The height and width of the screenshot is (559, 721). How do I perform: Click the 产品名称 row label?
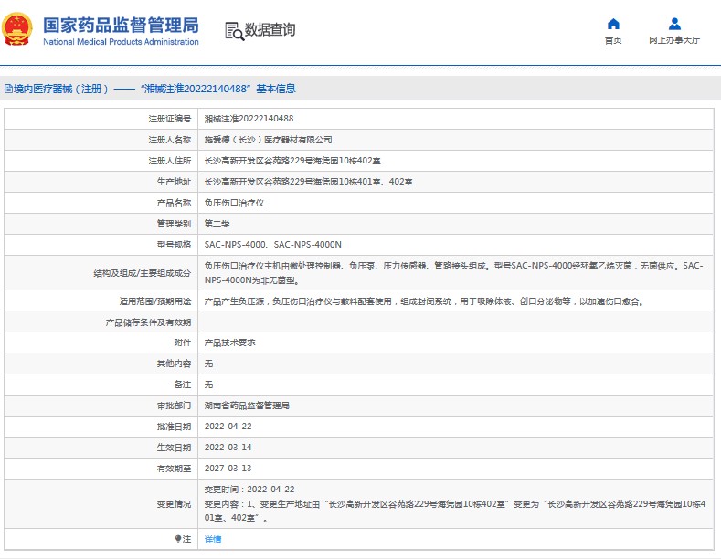pos(174,203)
